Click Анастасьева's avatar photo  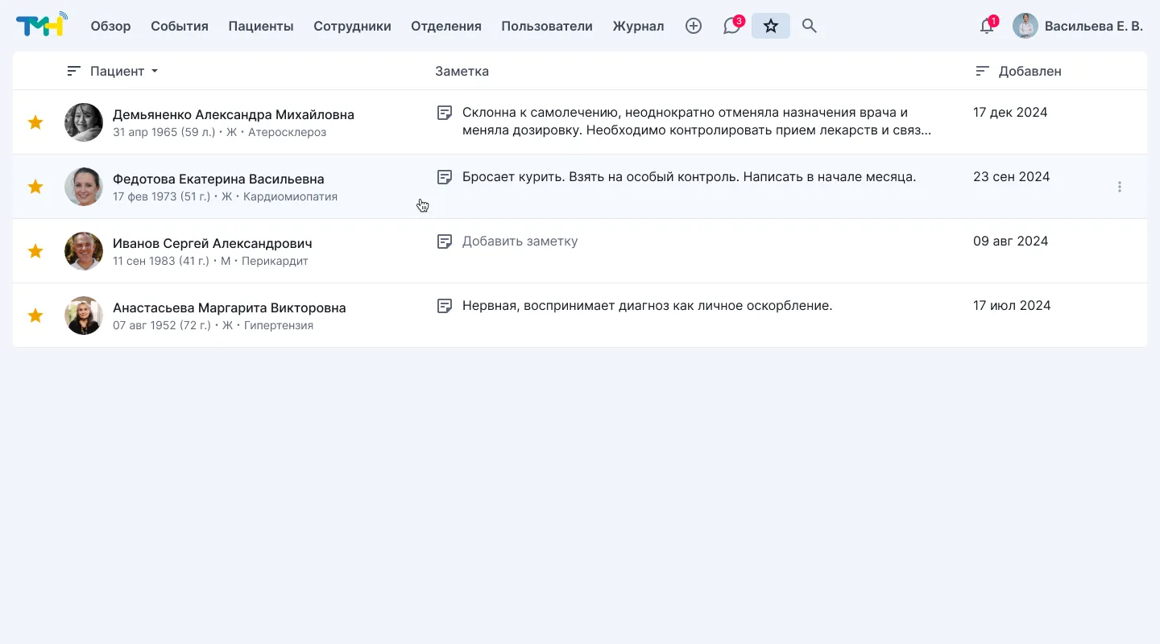click(84, 316)
